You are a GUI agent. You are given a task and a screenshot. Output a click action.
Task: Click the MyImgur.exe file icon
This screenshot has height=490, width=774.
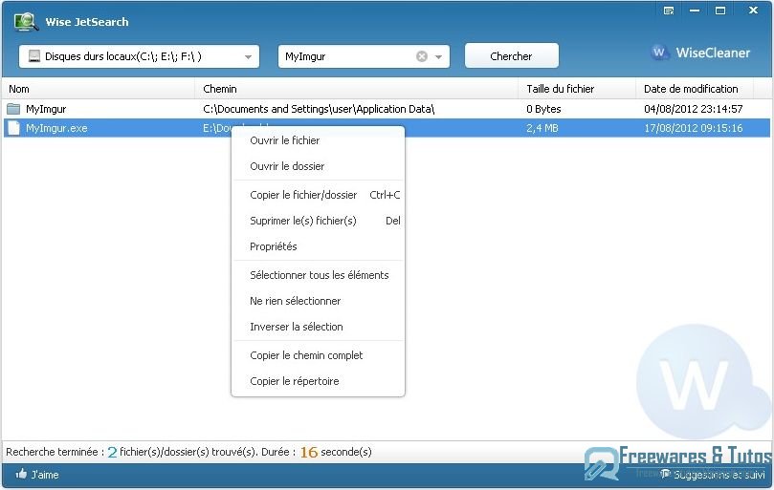point(13,128)
